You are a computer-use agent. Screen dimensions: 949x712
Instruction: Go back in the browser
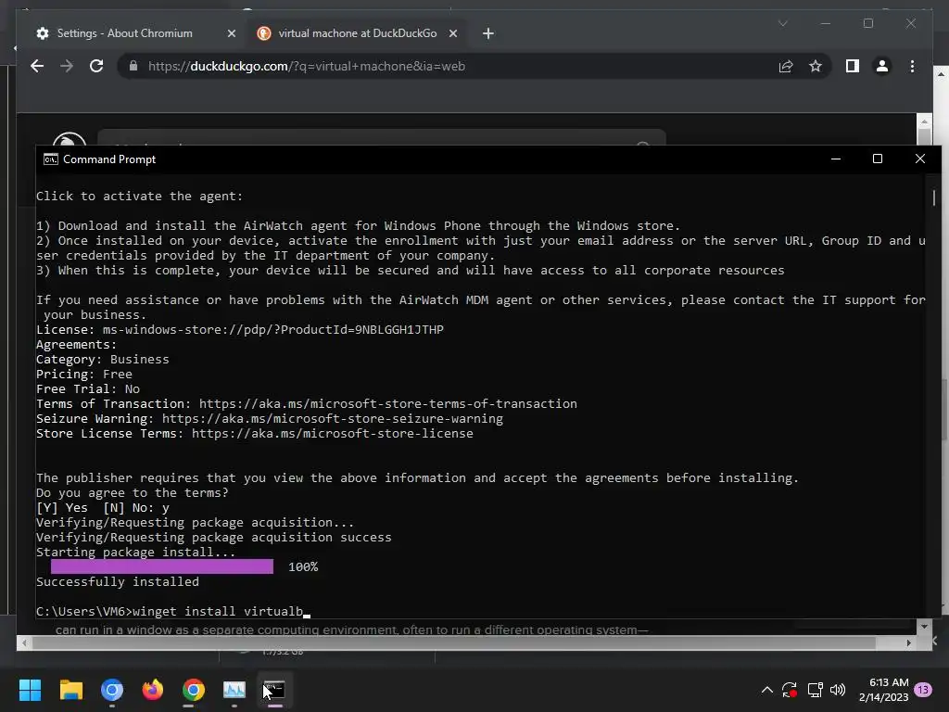click(x=37, y=66)
